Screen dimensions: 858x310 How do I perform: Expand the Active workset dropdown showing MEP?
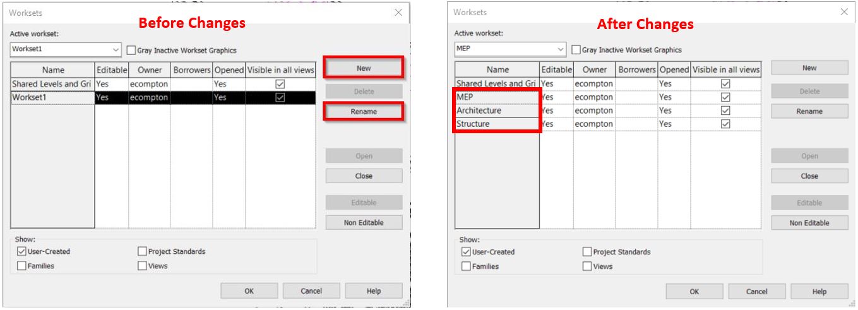tap(561, 50)
